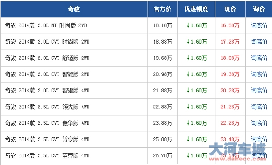Click 询底价 for 2.0L CVT 智领版 2WD
The width and height of the screenshot is (272, 165).
pos(259,74)
